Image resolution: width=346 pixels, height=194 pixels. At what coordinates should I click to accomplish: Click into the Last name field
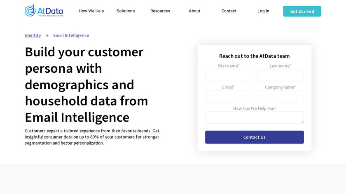tap(280, 75)
